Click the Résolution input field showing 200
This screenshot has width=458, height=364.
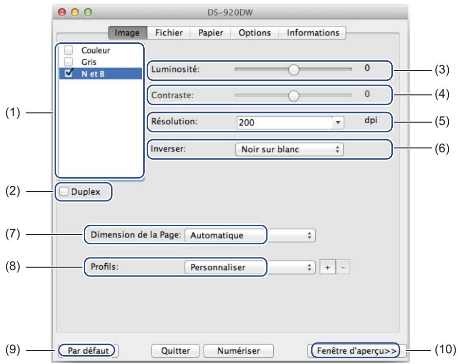point(285,123)
